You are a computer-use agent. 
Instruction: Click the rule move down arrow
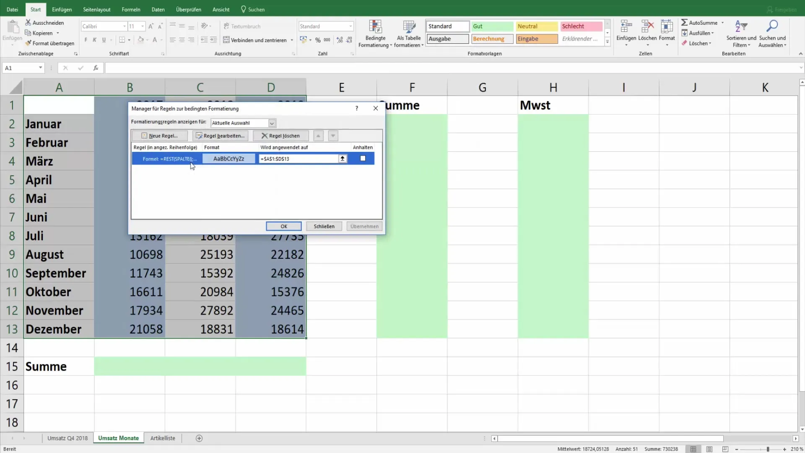333,136
